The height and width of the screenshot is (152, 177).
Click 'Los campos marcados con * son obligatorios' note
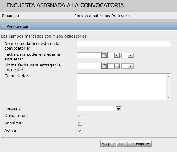(44, 36)
